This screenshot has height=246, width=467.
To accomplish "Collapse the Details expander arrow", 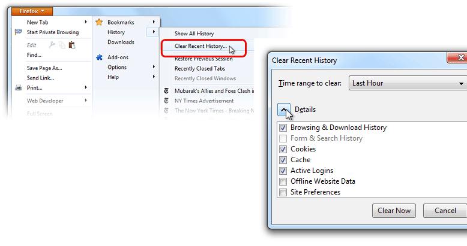I will (285, 110).
